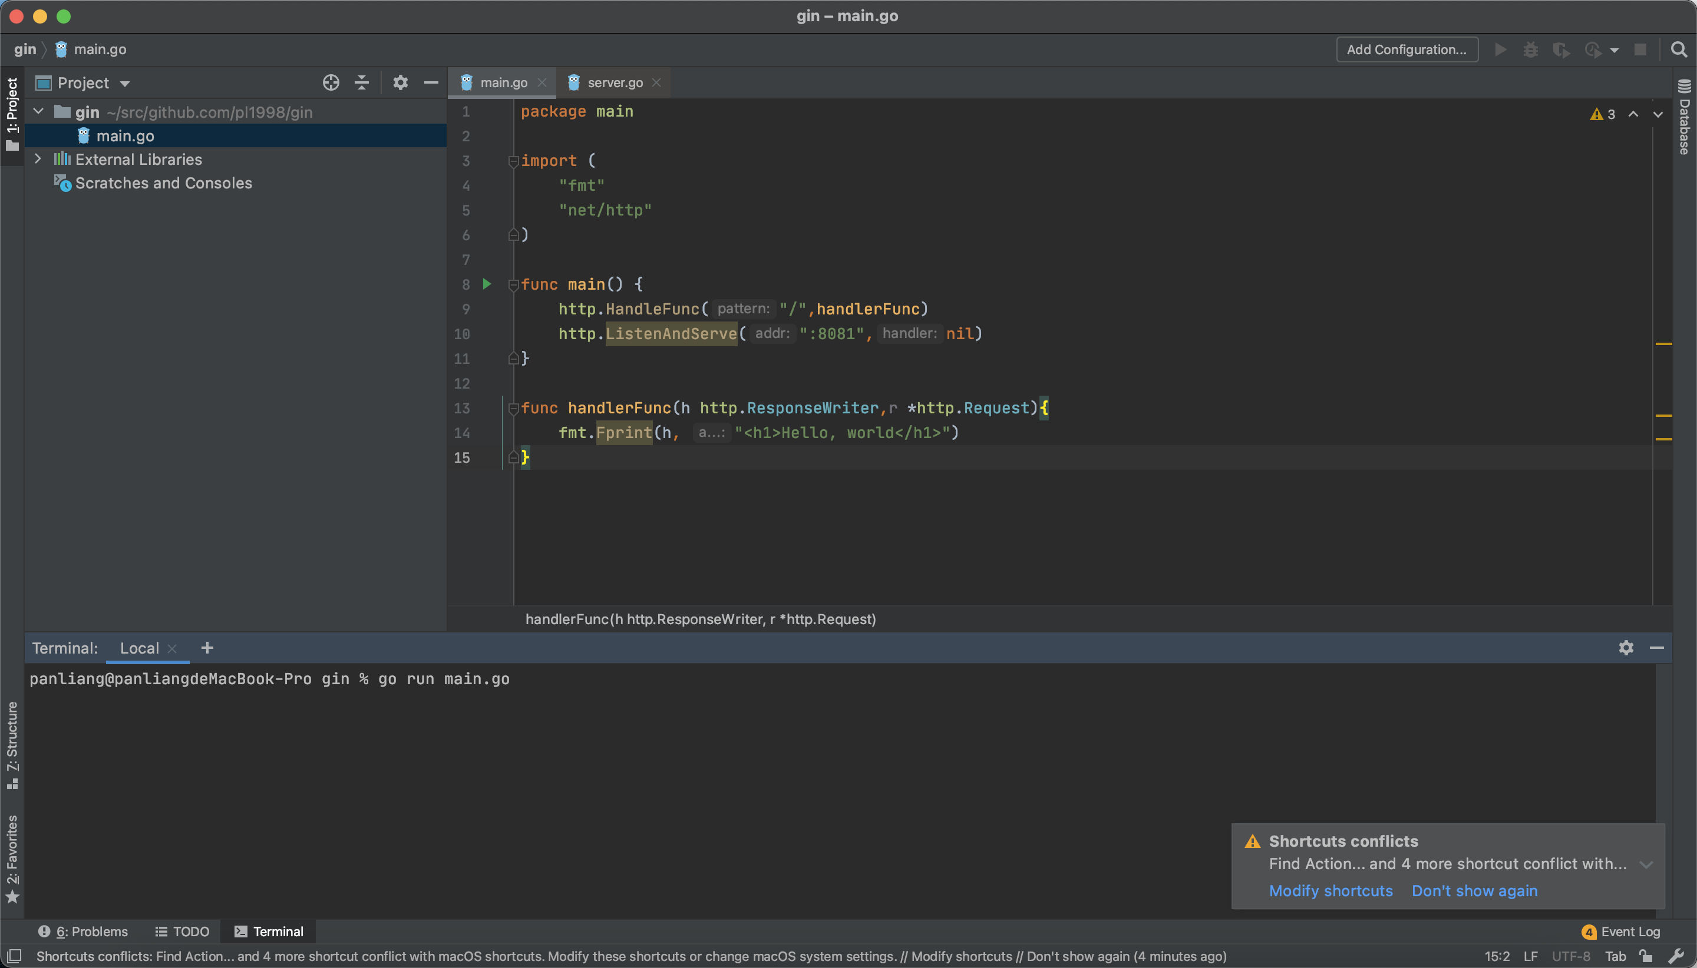Close the Local terminal session
This screenshot has height=968, width=1697.
pyautogui.click(x=172, y=649)
